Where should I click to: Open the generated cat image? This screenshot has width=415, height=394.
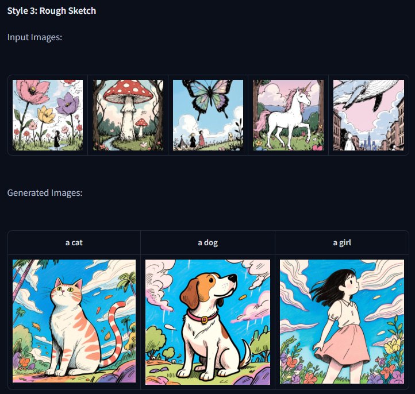[x=74, y=321]
